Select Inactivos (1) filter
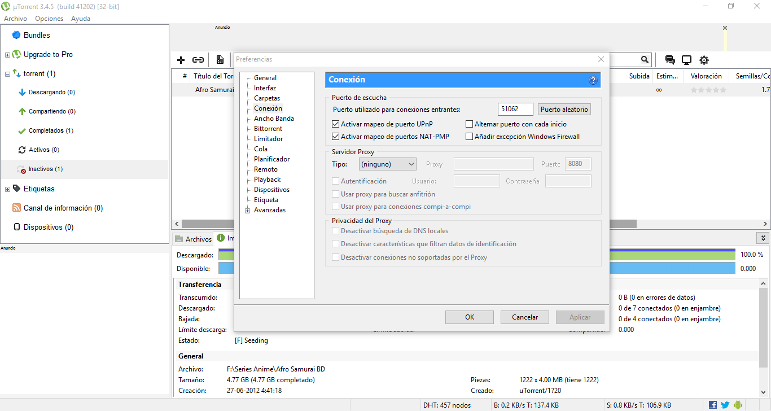 [x=45, y=169]
